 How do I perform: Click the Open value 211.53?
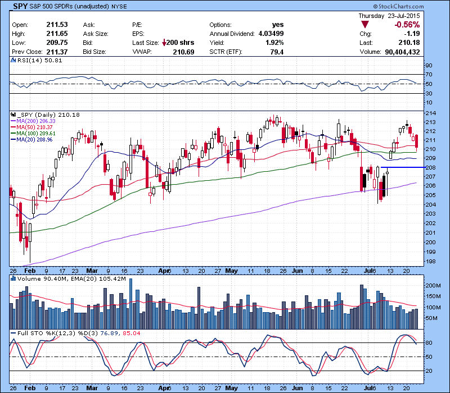click(57, 25)
